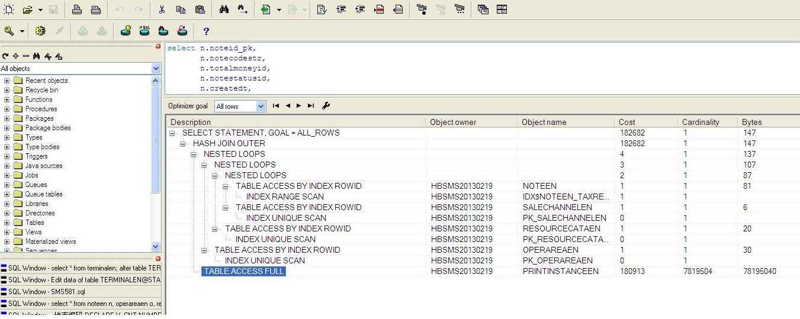Viewport: 800px width, 319px height.
Task: Click the Print icon
Action: pos(77,9)
